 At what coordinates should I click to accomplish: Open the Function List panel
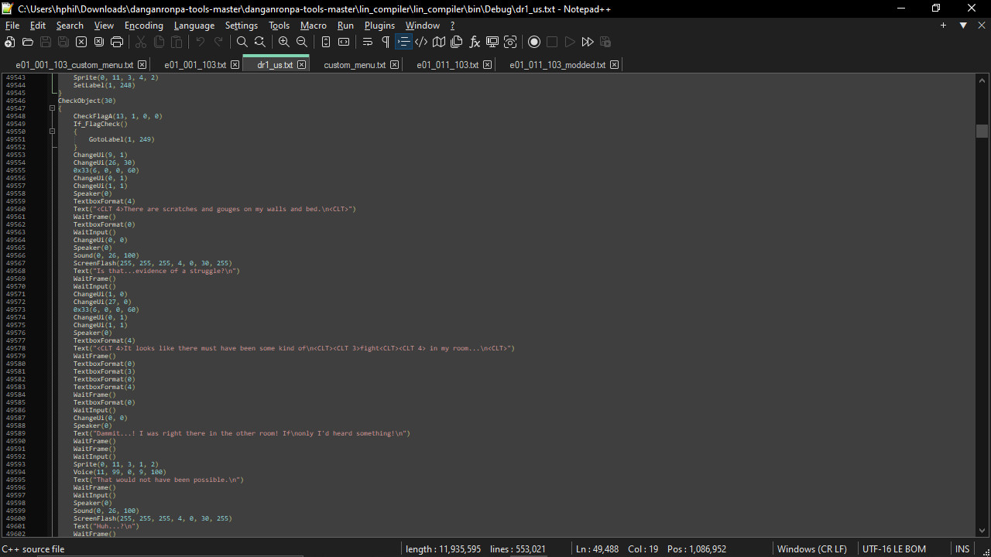click(475, 42)
